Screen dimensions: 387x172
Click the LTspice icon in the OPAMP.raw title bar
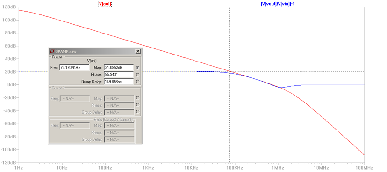pos(52,51)
